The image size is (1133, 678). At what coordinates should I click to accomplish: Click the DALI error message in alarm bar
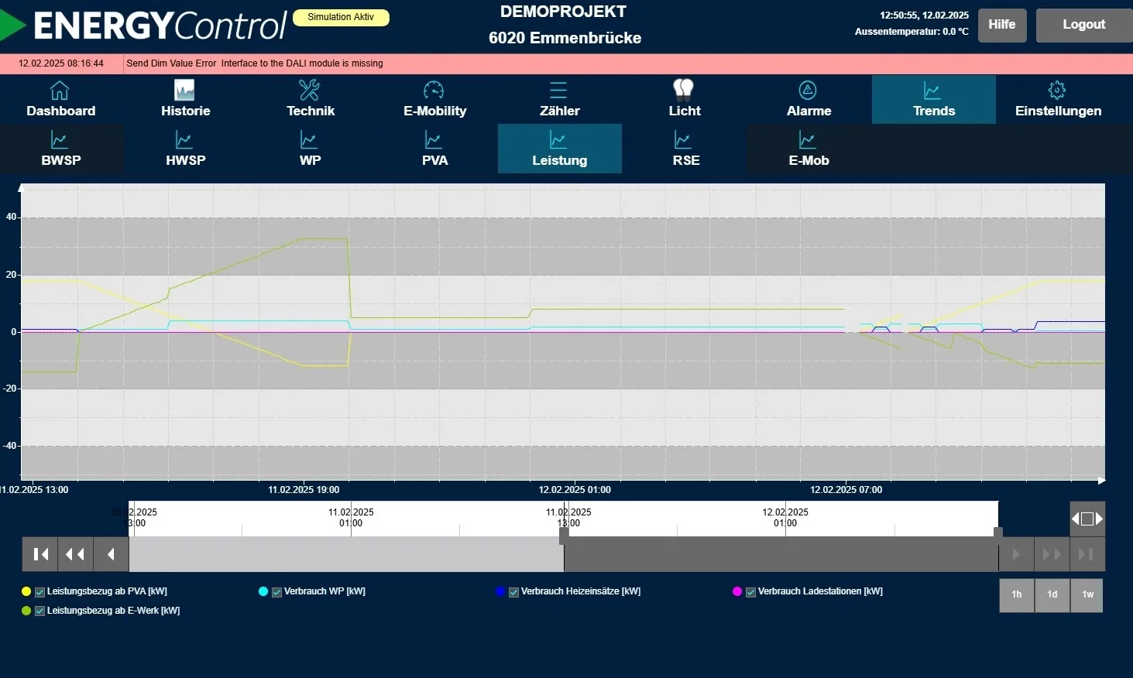[255, 63]
